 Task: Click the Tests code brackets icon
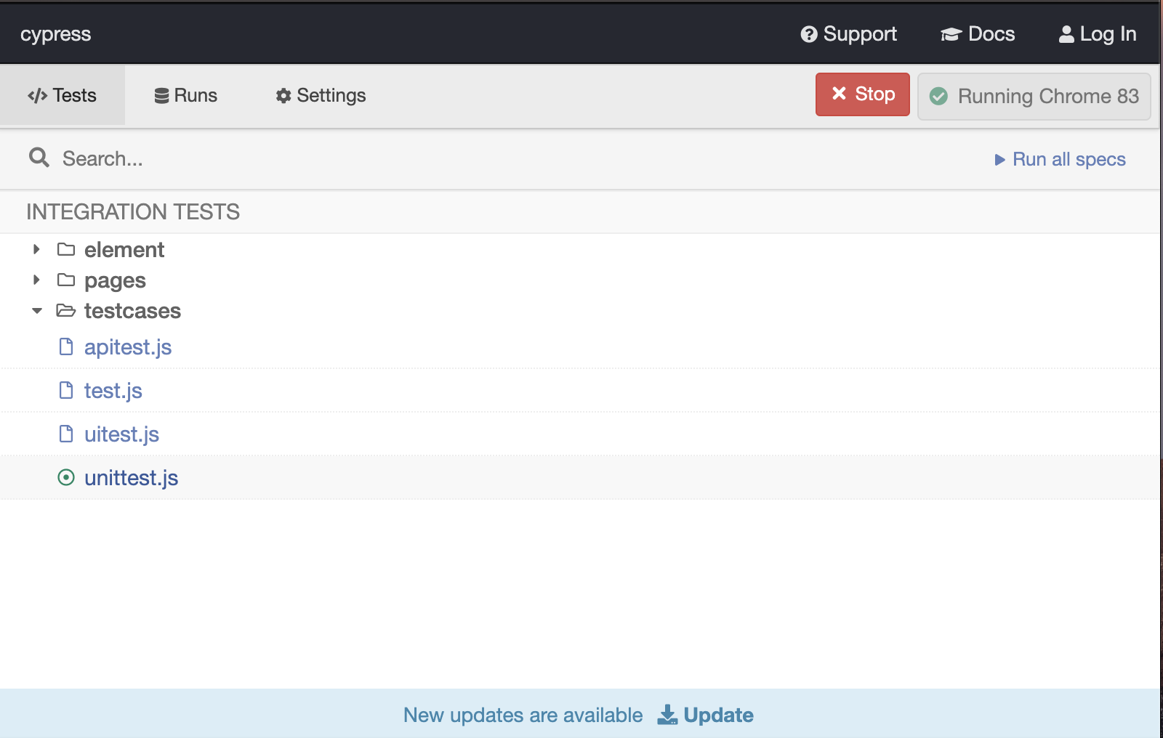[37, 96]
